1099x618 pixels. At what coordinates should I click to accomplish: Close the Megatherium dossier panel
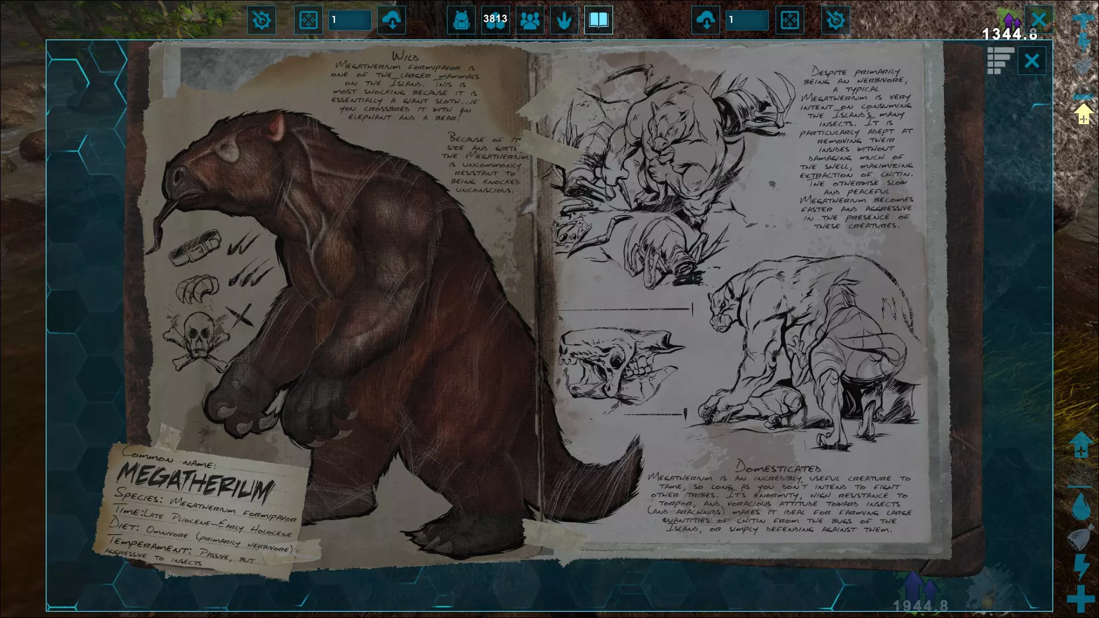point(1031,61)
